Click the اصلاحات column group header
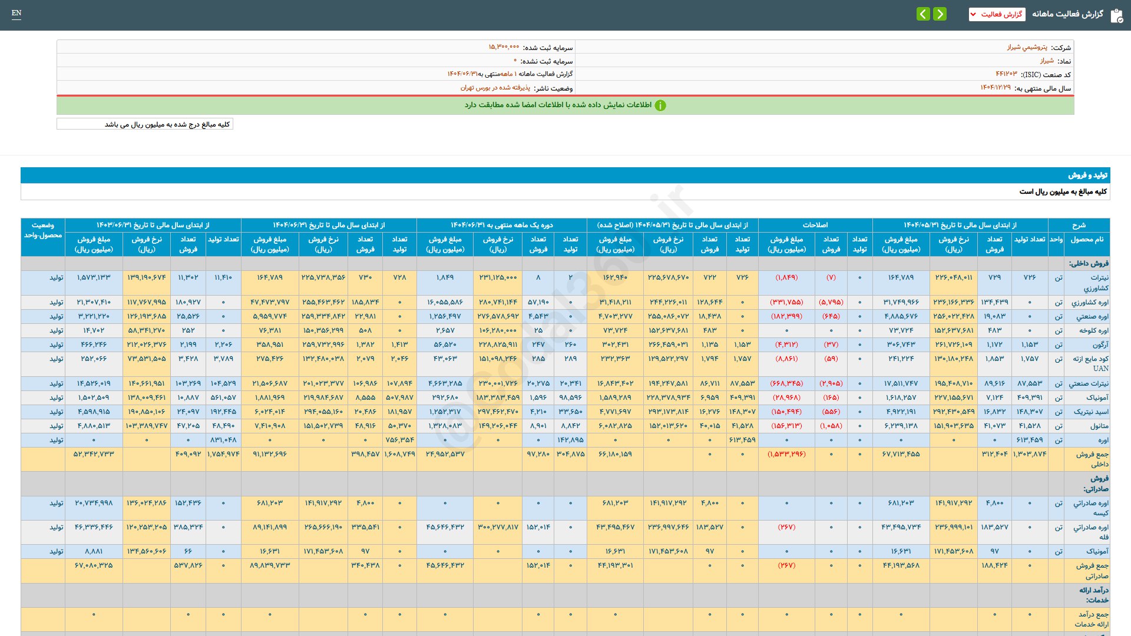Image resolution: width=1131 pixels, height=636 pixels. pos(815,225)
